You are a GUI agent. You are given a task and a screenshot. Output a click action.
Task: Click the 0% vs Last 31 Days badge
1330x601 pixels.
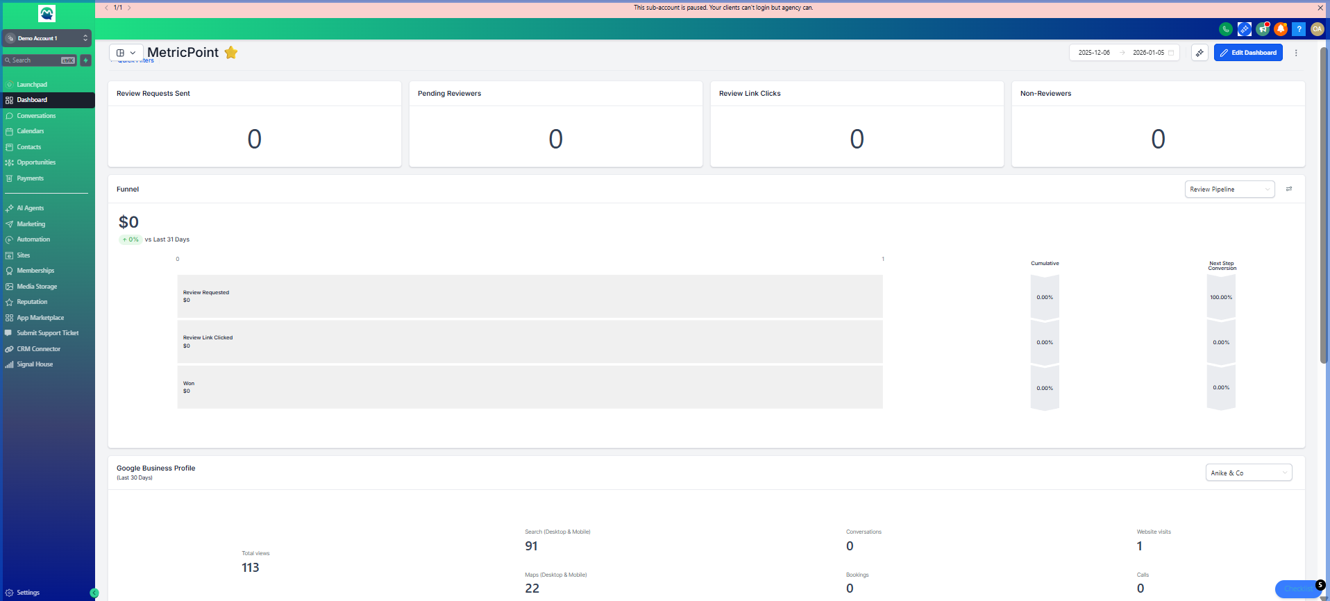pos(130,239)
